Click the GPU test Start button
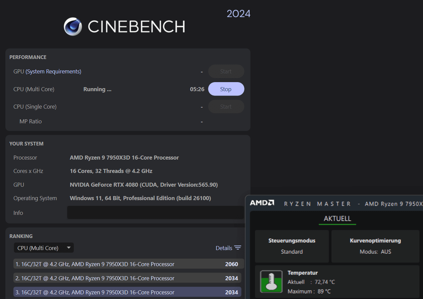 [226, 71]
